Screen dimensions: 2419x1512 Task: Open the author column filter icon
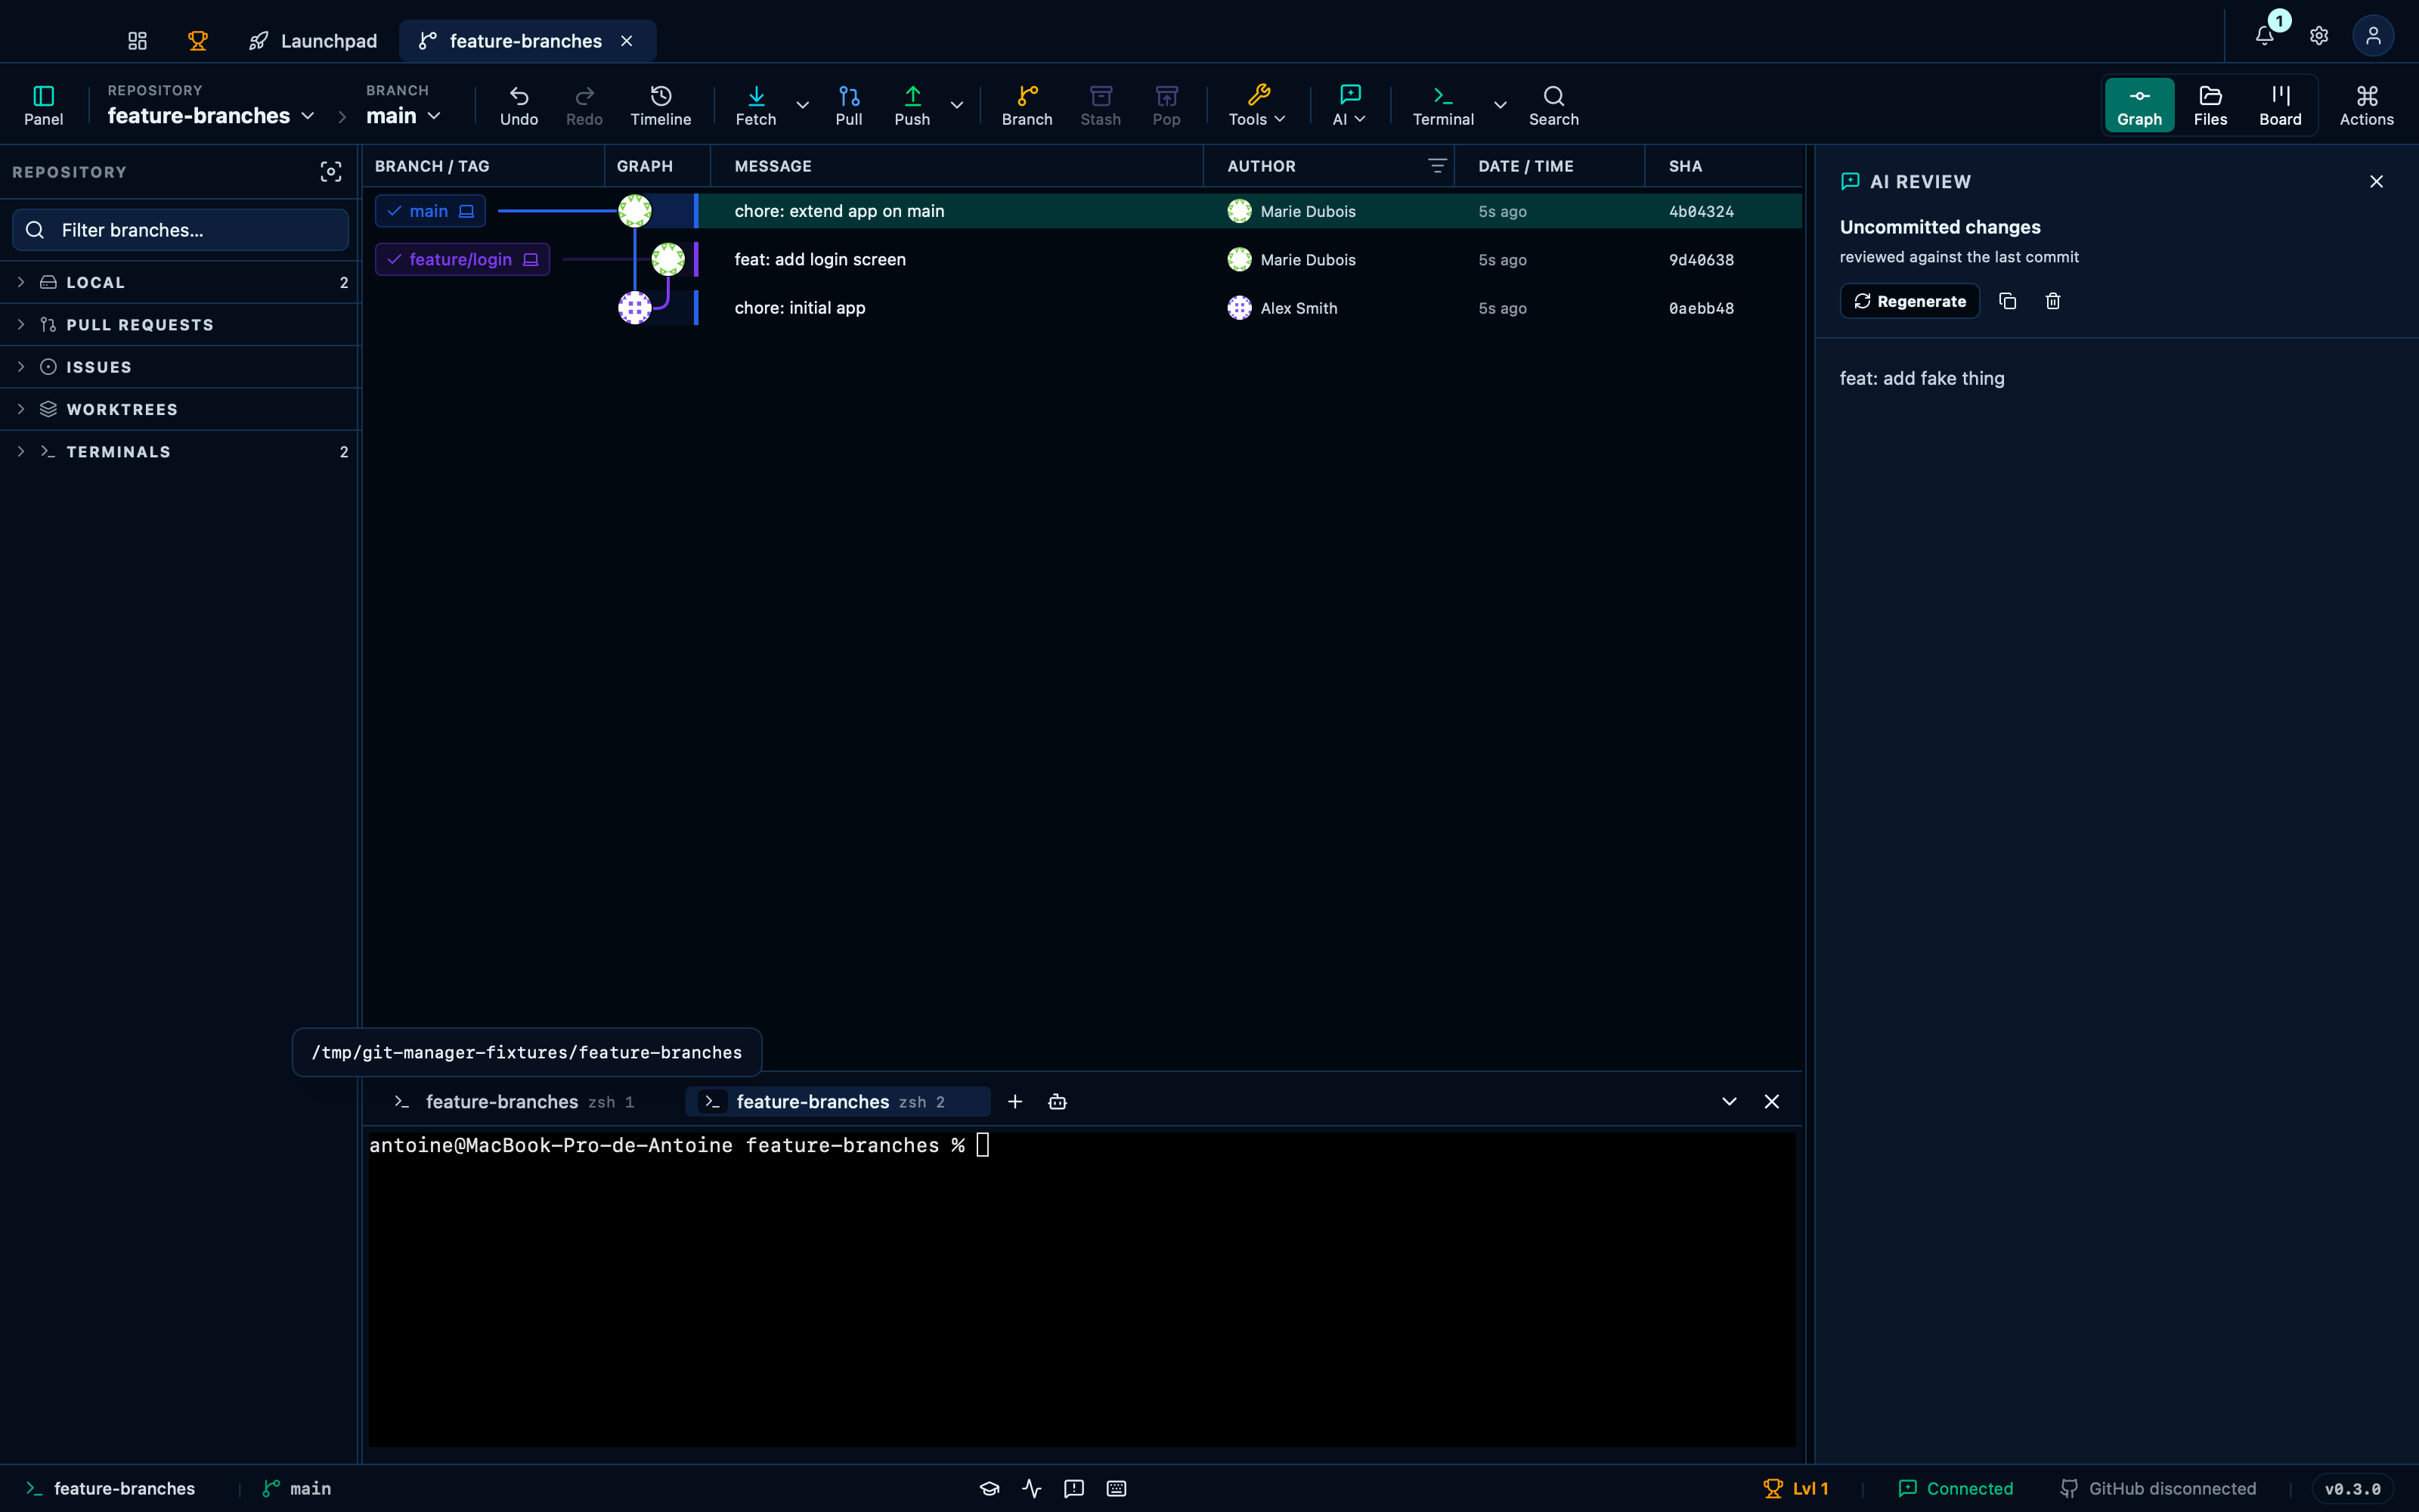pos(1437,166)
